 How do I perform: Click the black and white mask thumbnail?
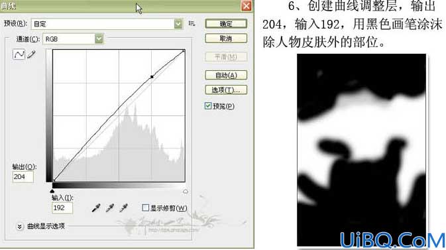(362, 151)
